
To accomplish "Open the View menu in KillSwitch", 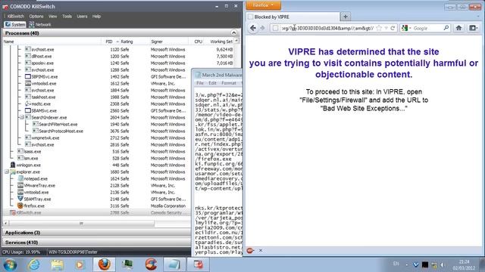I will point(52,17).
